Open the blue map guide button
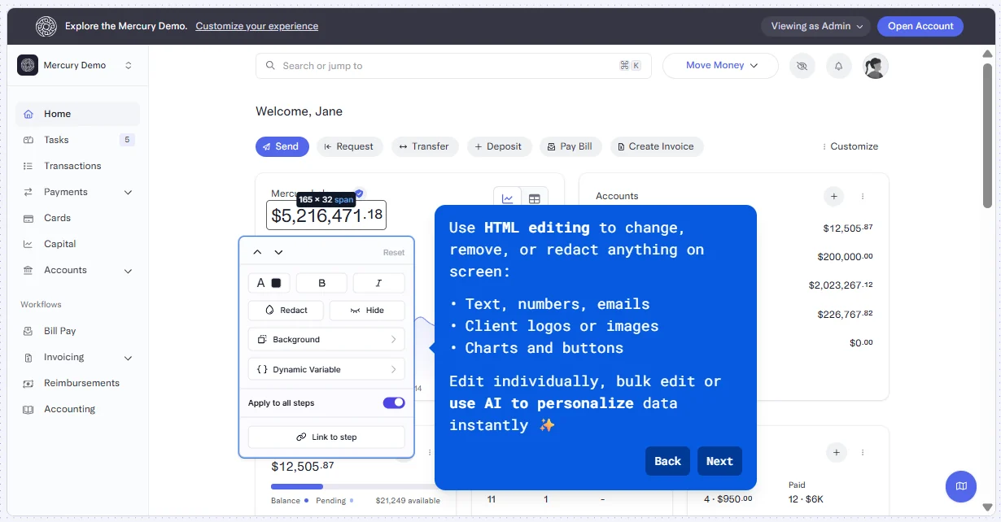The height and width of the screenshot is (522, 1001). tap(961, 486)
